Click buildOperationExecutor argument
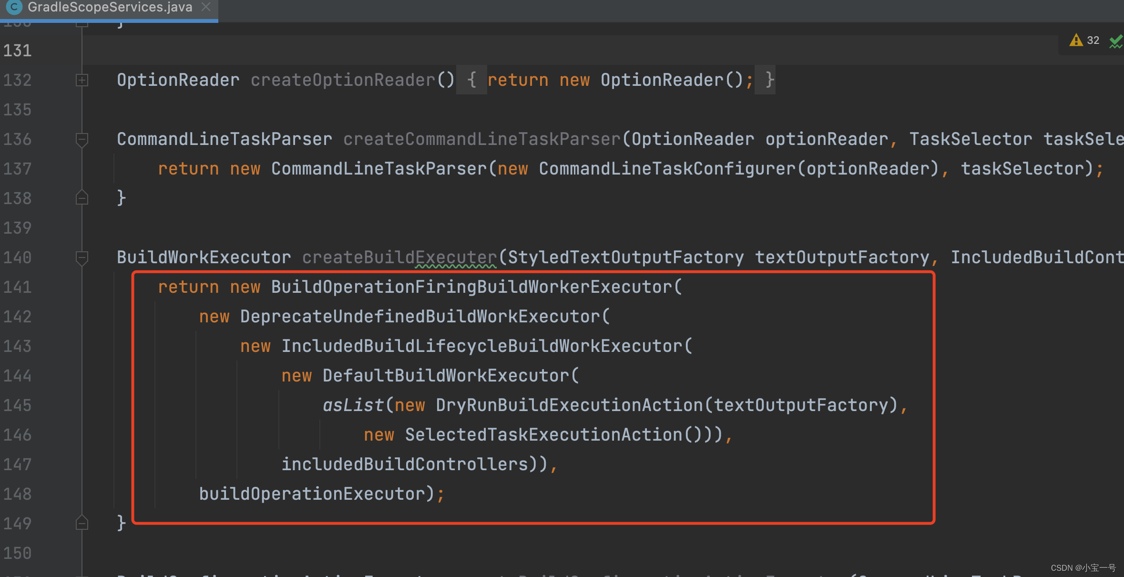Viewport: 1124px width, 577px height. click(x=312, y=494)
